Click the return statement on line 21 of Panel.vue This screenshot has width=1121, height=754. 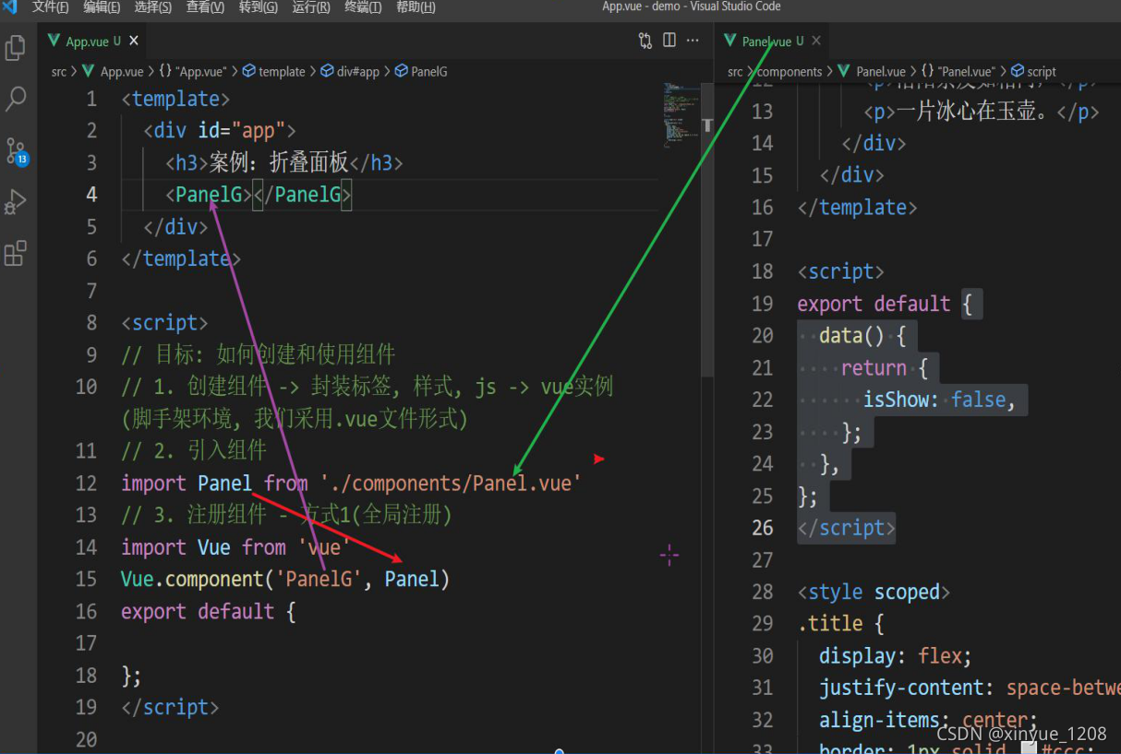click(874, 368)
